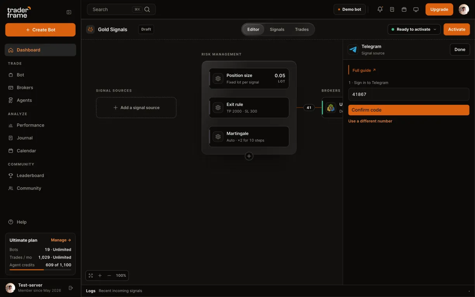Click the traderframe logo
Screen dimensions: 475x297
(19, 12)
